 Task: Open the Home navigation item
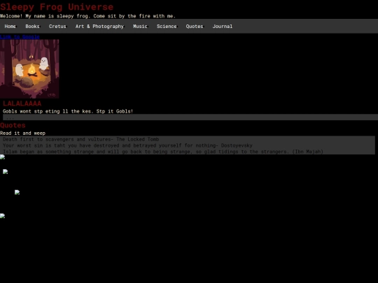pos(10,27)
